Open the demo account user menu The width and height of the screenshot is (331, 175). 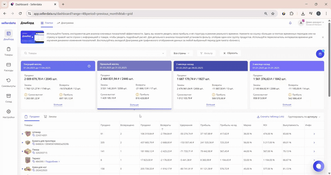(311, 23)
